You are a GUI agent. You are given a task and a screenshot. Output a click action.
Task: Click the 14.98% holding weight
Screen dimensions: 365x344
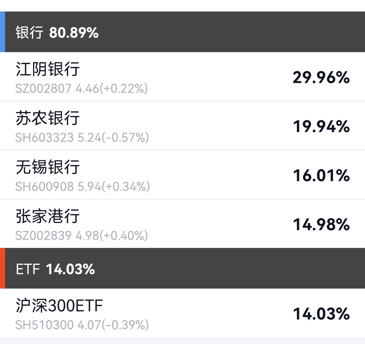click(x=321, y=225)
